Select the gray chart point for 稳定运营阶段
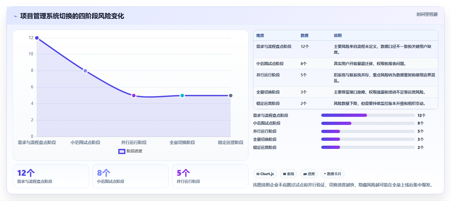 click(x=231, y=95)
